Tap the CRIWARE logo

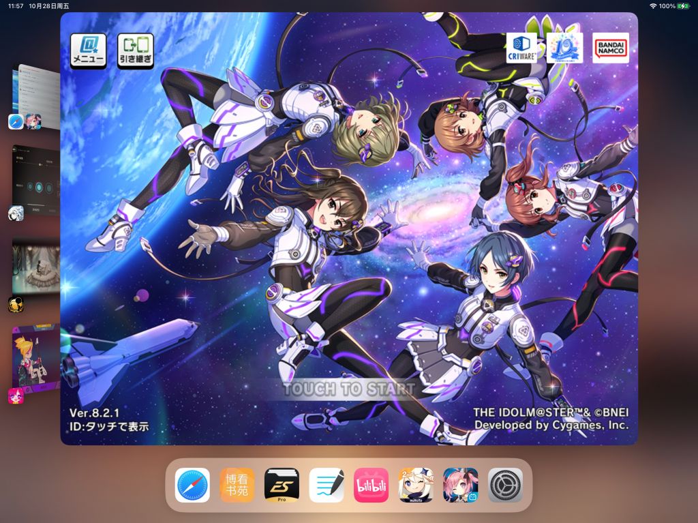[521, 48]
